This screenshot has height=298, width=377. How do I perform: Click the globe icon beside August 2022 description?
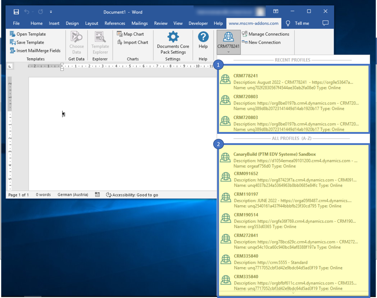[x=225, y=79]
